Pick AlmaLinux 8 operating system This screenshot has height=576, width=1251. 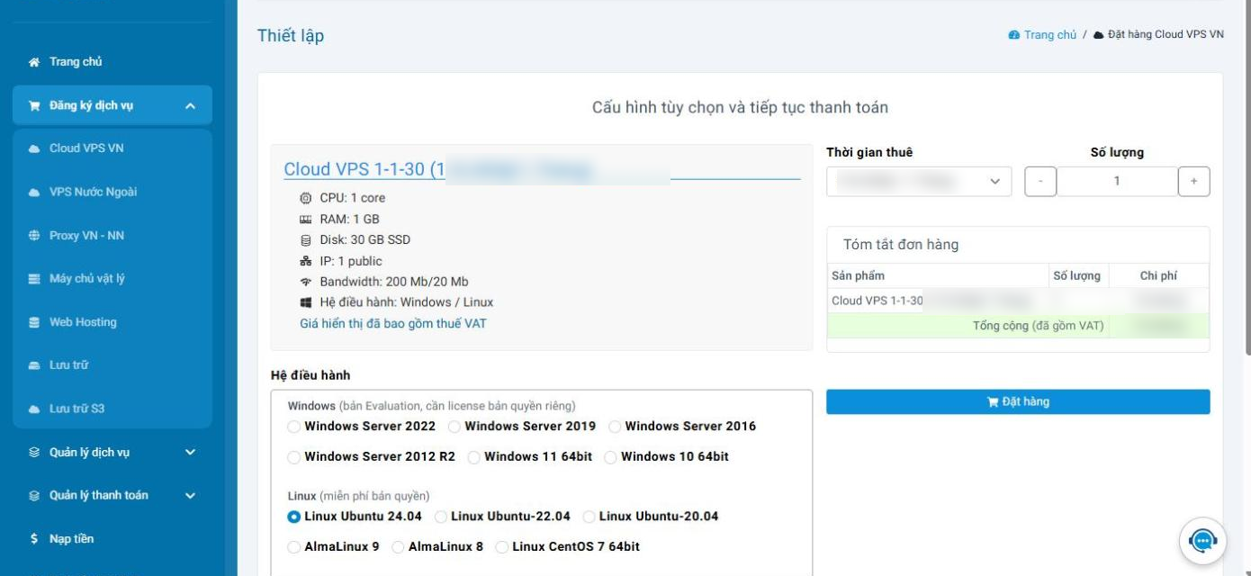[x=399, y=547]
